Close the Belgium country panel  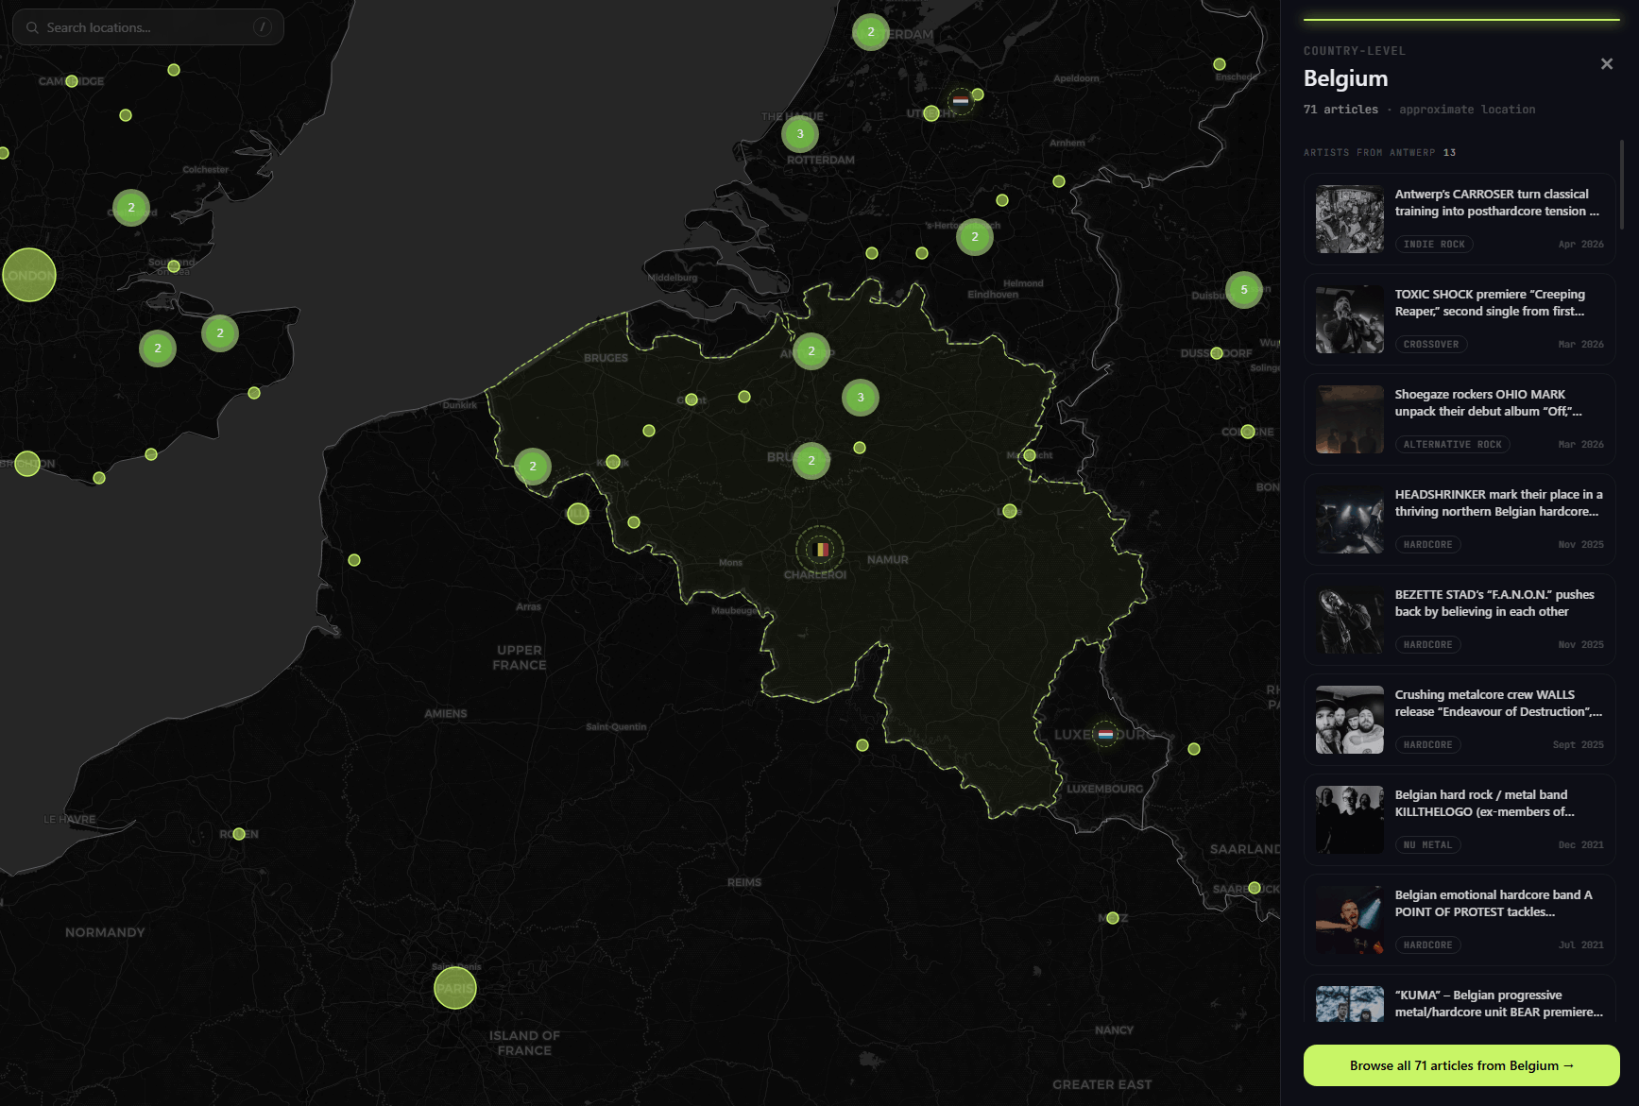tap(1607, 64)
